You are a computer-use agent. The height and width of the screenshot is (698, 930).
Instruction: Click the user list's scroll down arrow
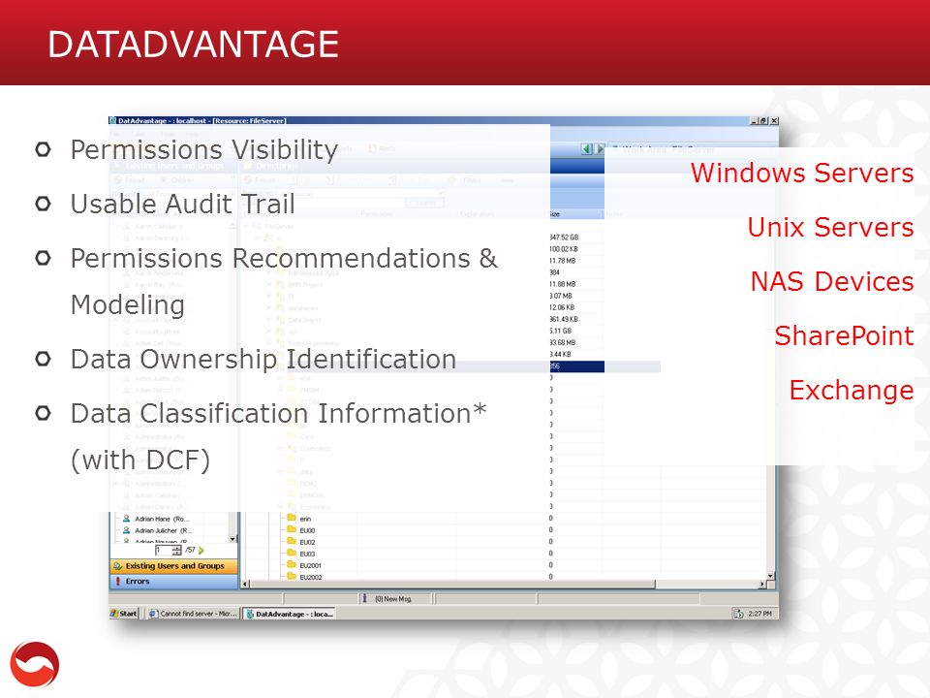(232, 538)
